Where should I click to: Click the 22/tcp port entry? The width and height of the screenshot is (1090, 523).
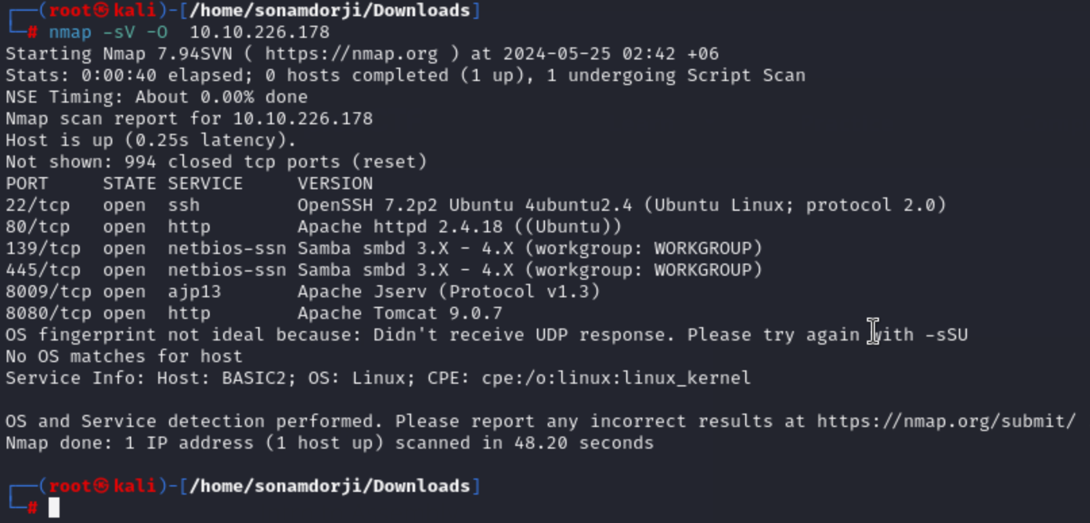[37, 205]
